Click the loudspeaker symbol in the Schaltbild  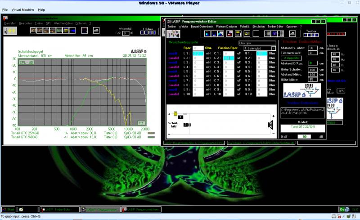click(x=270, y=125)
